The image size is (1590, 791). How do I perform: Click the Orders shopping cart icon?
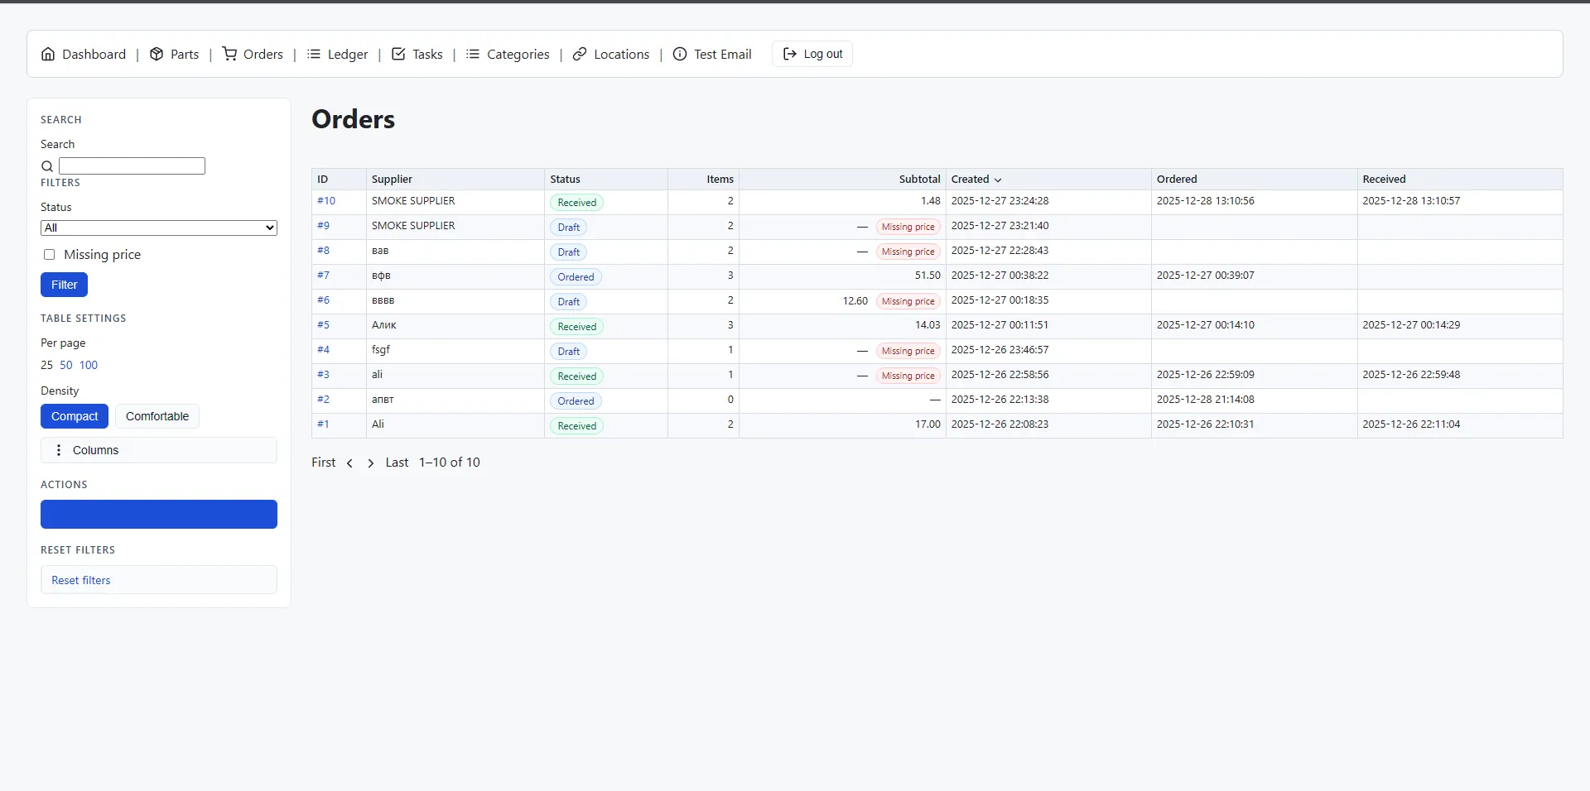[229, 54]
